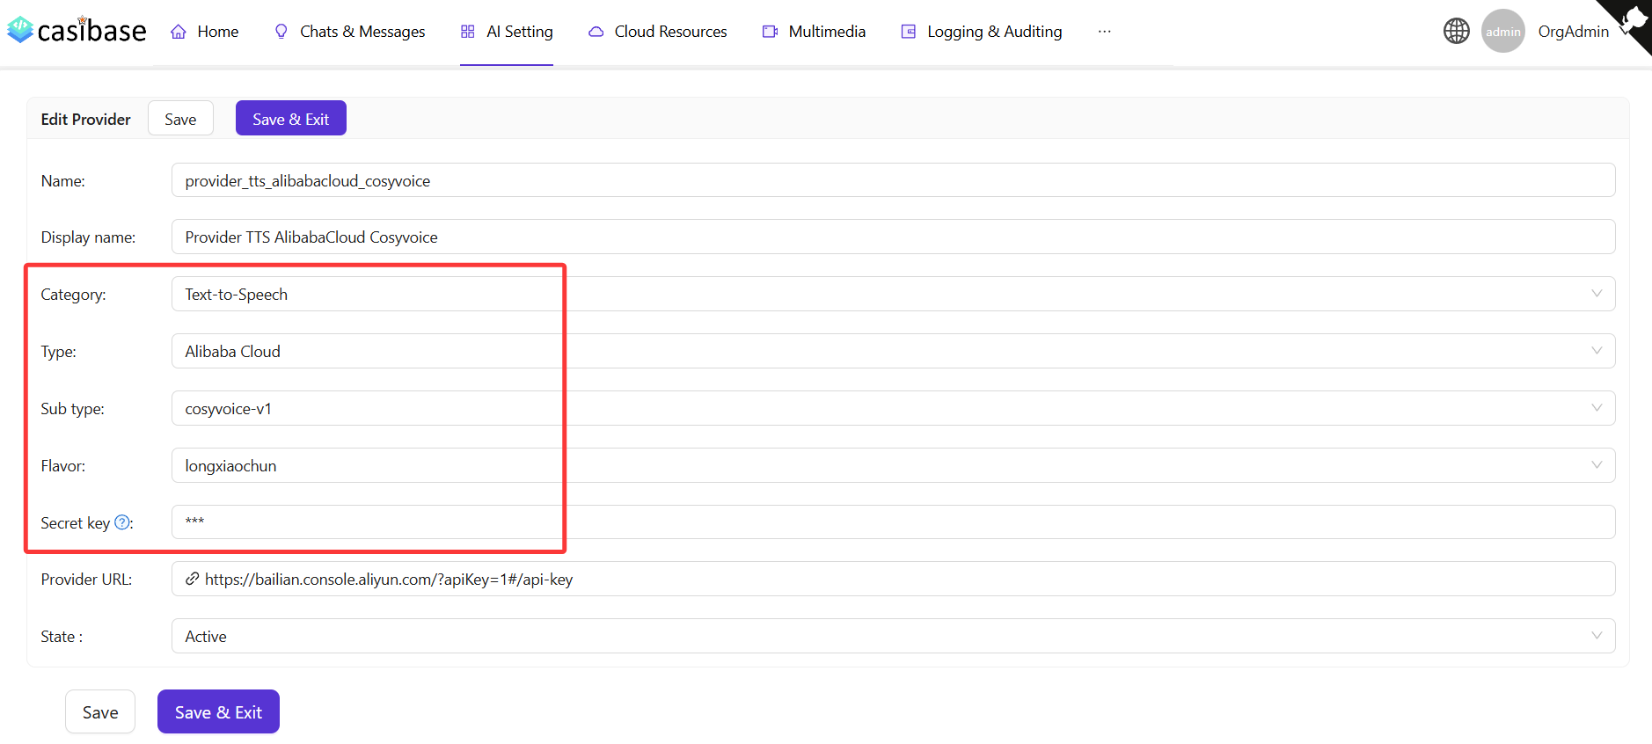Open Sub type select showing cosyvoice-v1

tap(893, 408)
